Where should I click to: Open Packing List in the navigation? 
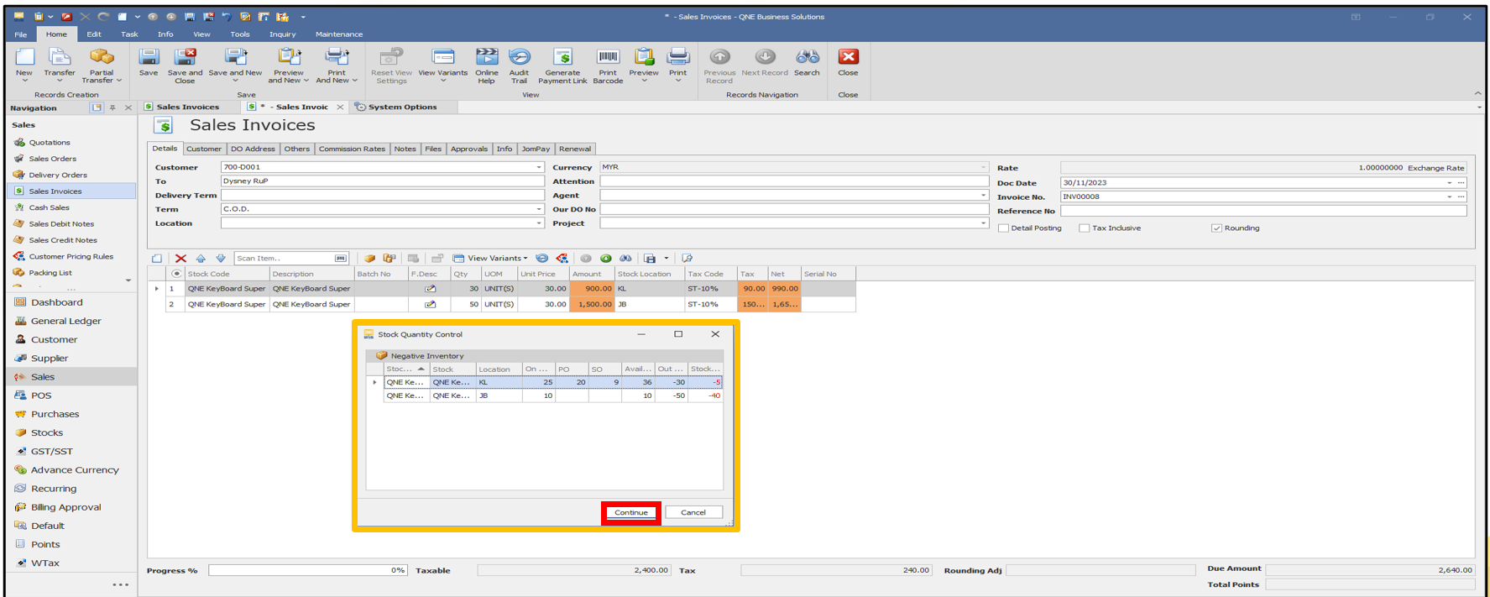coord(50,273)
